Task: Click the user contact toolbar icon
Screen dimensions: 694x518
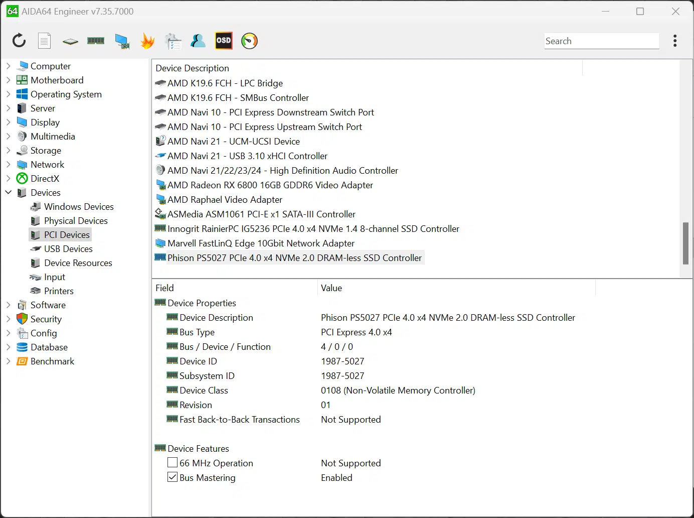Action: click(x=198, y=41)
